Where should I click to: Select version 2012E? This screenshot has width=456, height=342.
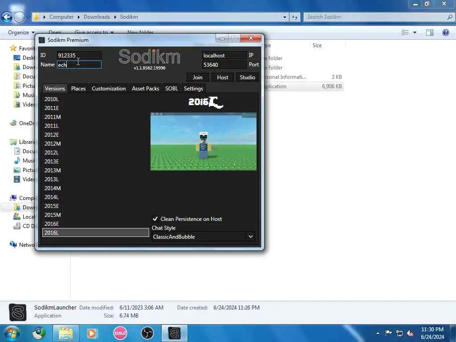tap(96, 134)
